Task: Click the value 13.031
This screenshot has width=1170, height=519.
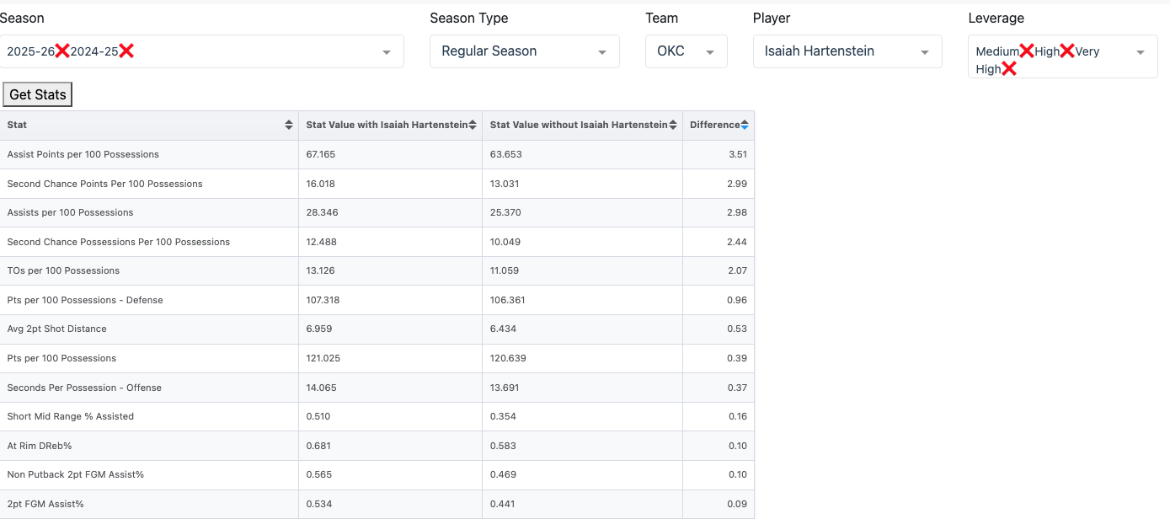Action: pyautogui.click(x=505, y=184)
